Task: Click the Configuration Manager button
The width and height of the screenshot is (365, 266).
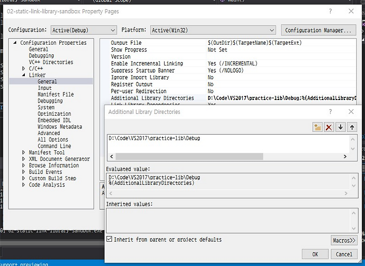Action: coord(318,30)
